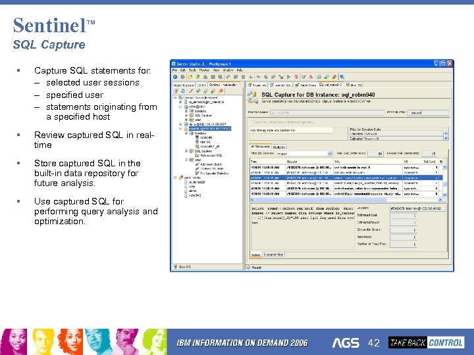
Task: Expand the collapsed Monitors tree node
Action: [x=186, y=111]
